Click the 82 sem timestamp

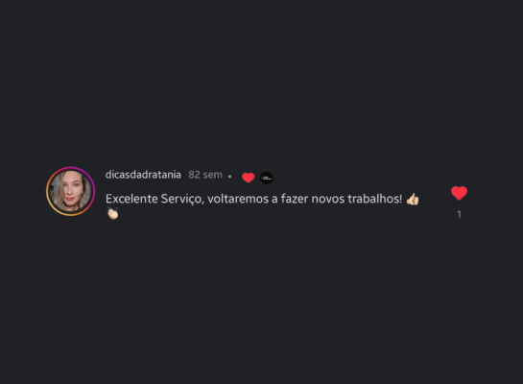pos(205,175)
